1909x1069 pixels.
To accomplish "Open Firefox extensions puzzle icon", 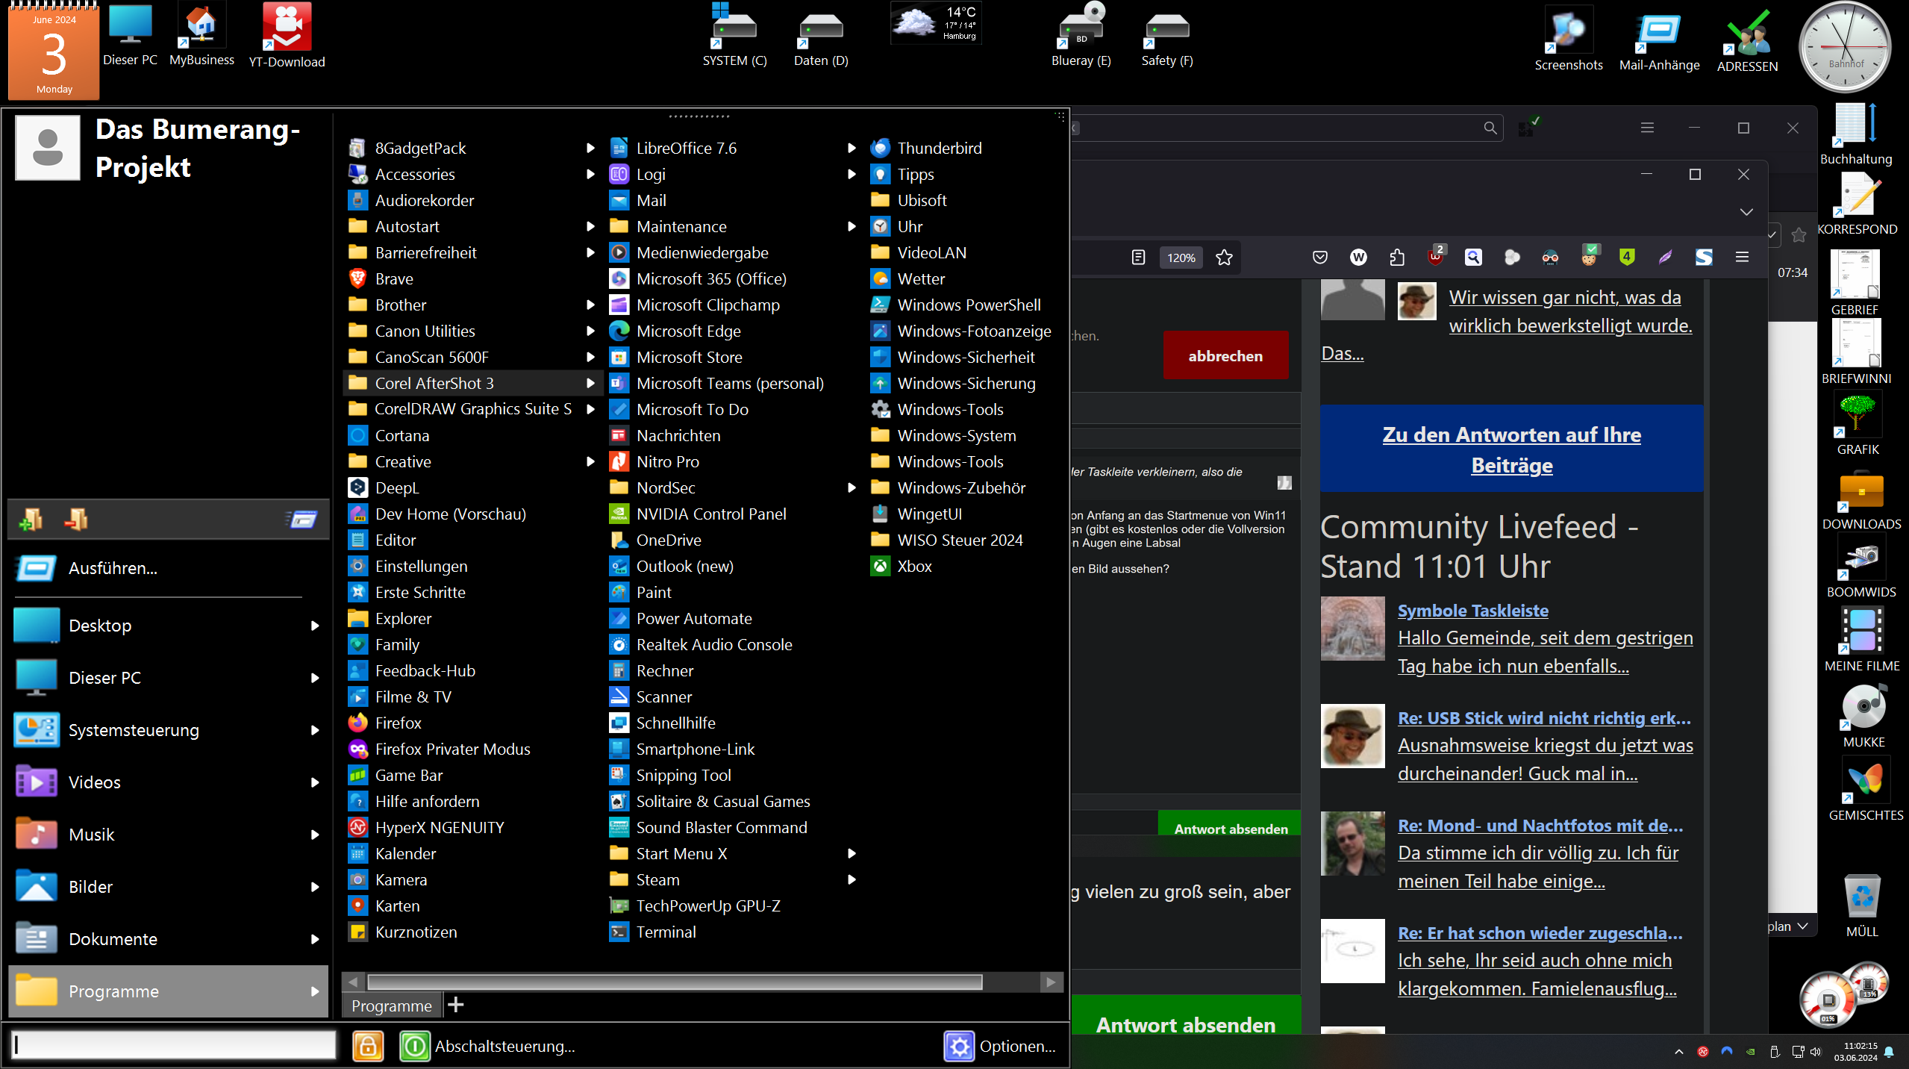I will [1397, 258].
